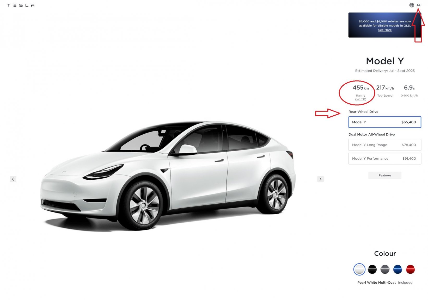Pick the Solid Black colour swatch

(372, 269)
